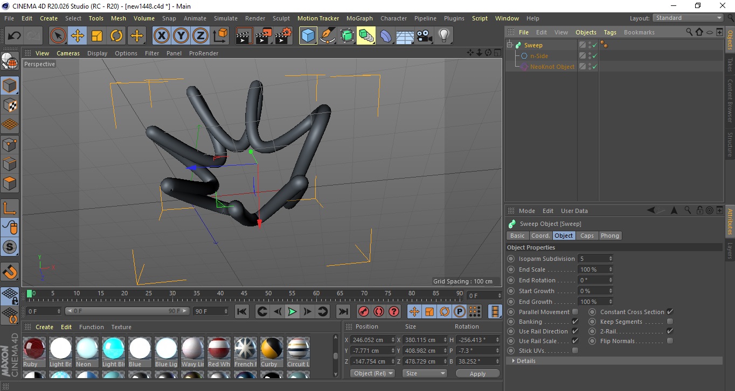
Task: Select the Ruby material swatch
Action: click(34, 348)
